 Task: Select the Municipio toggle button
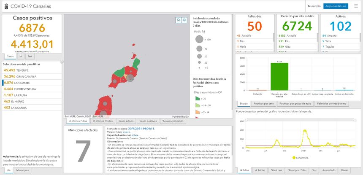[314, 6]
